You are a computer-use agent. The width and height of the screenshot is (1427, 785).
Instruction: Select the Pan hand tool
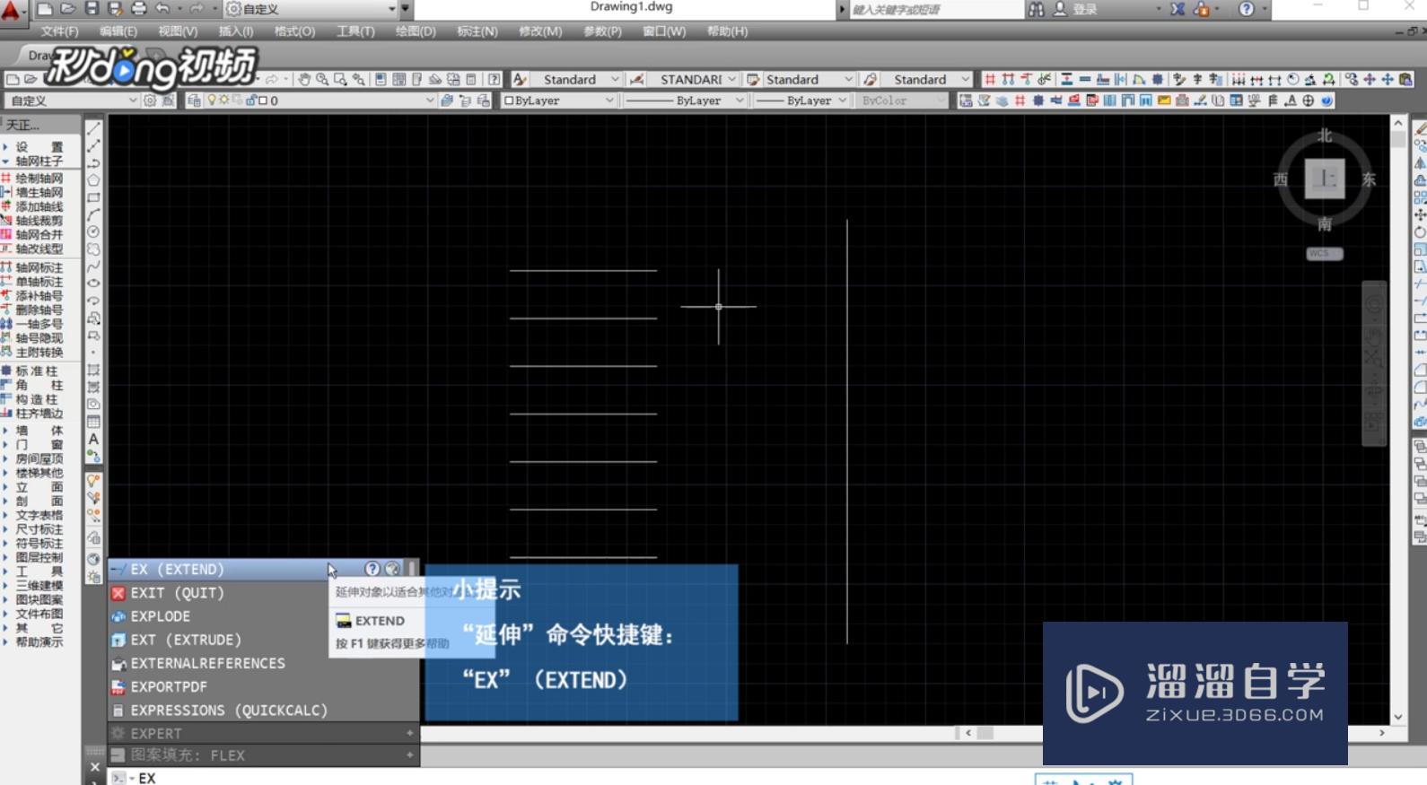pyautogui.click(x=304, y=79)
